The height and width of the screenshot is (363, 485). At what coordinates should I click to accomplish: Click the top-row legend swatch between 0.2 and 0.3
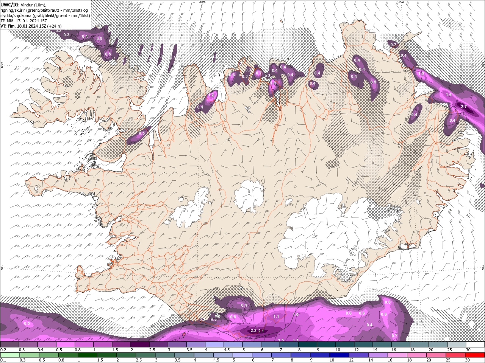click(9, 344)
